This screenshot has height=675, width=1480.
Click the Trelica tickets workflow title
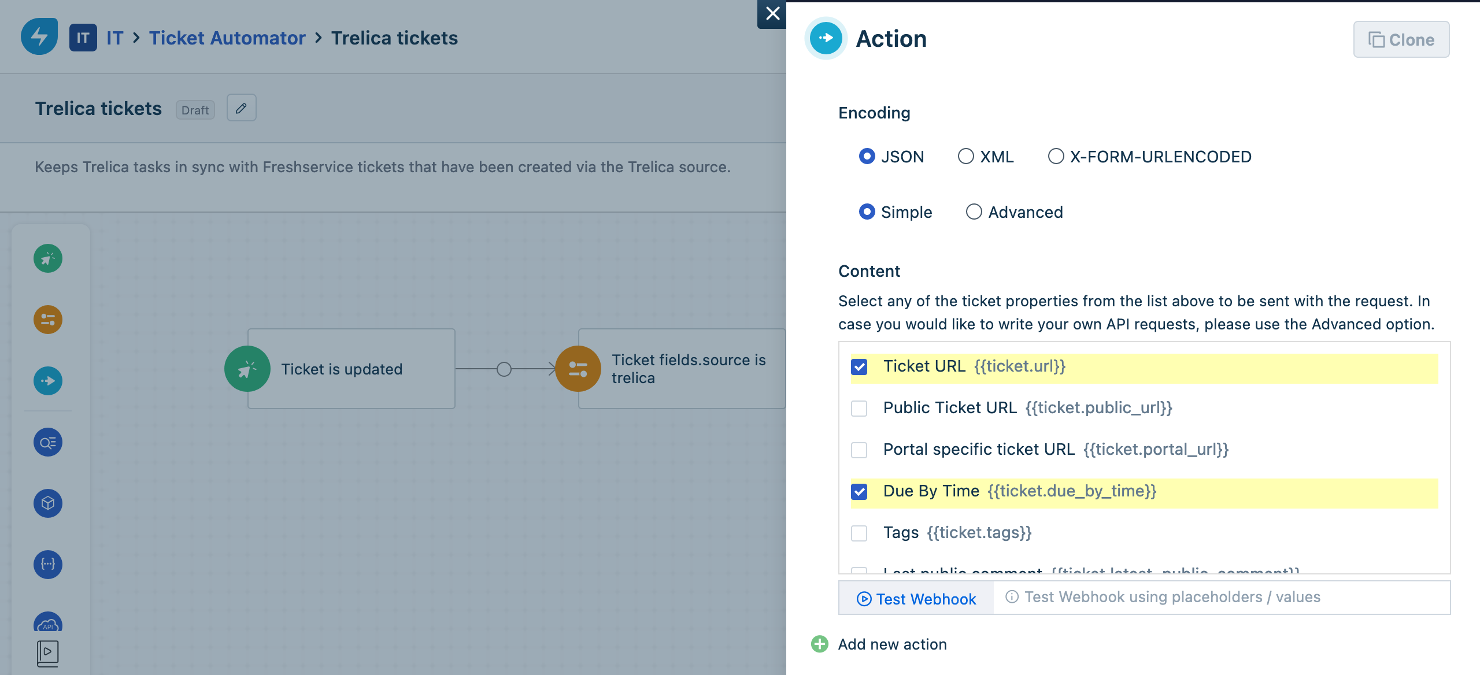pos(98,109)
